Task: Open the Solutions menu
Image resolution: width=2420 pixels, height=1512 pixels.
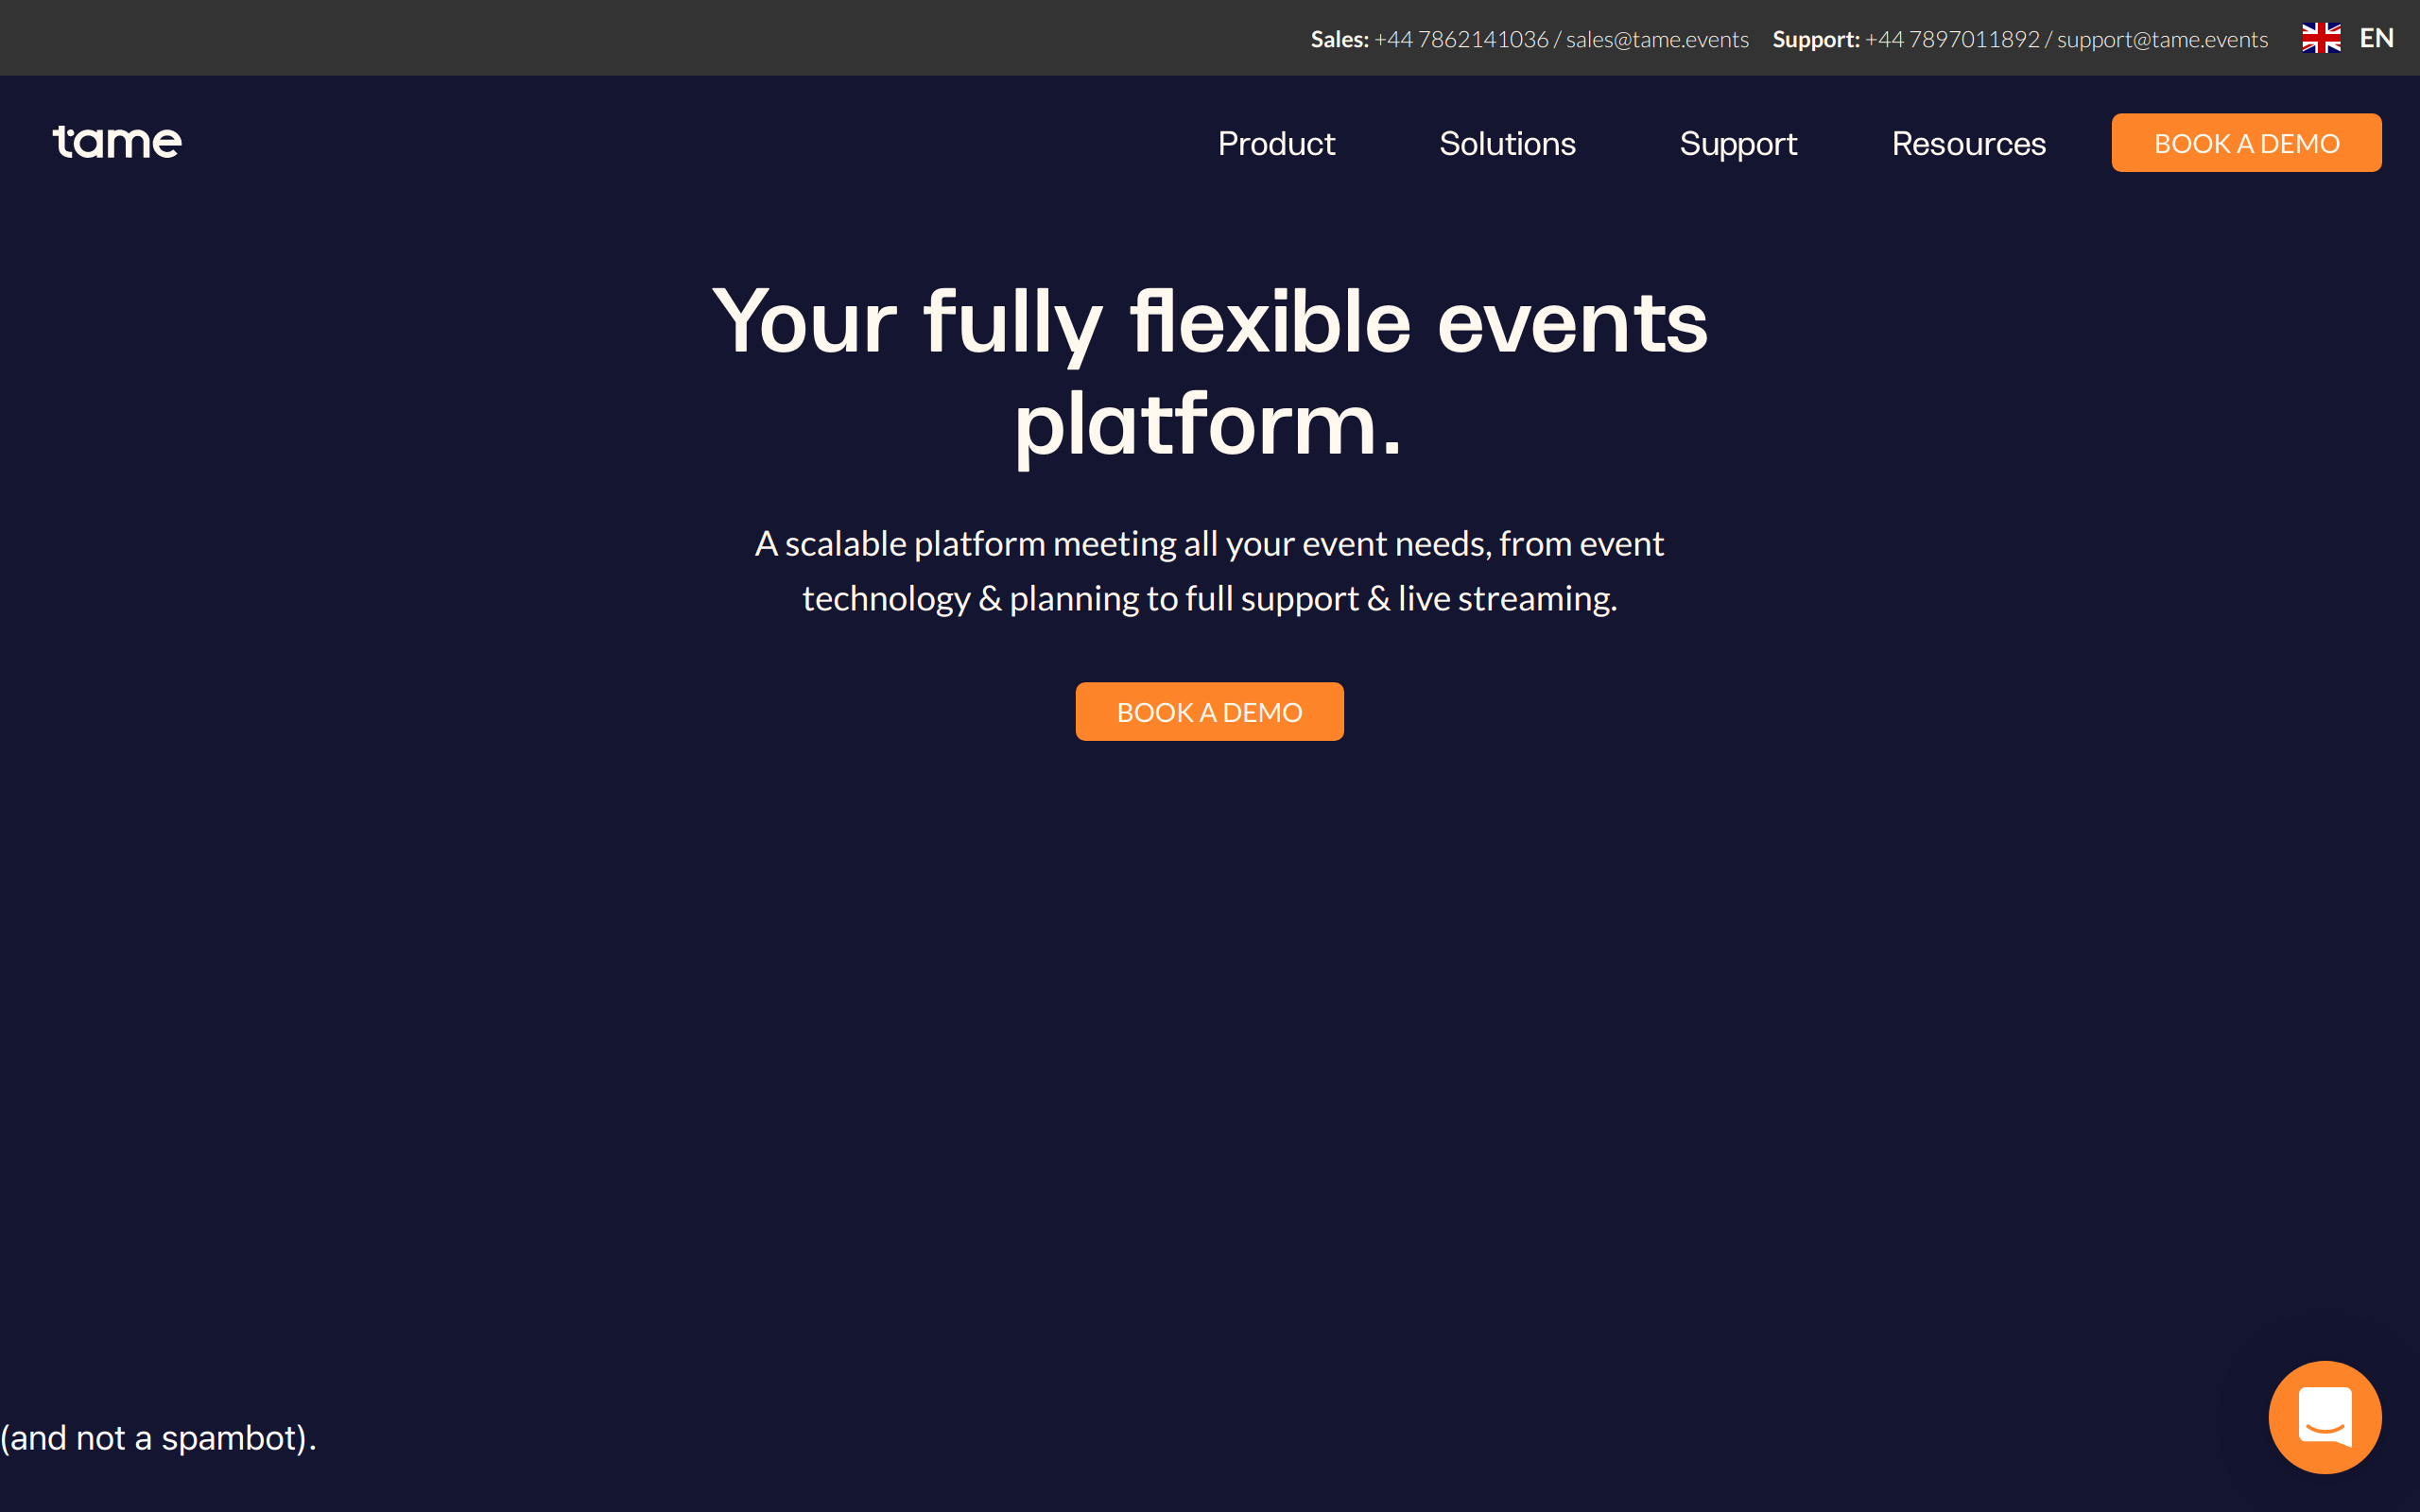Action: 1507,143
